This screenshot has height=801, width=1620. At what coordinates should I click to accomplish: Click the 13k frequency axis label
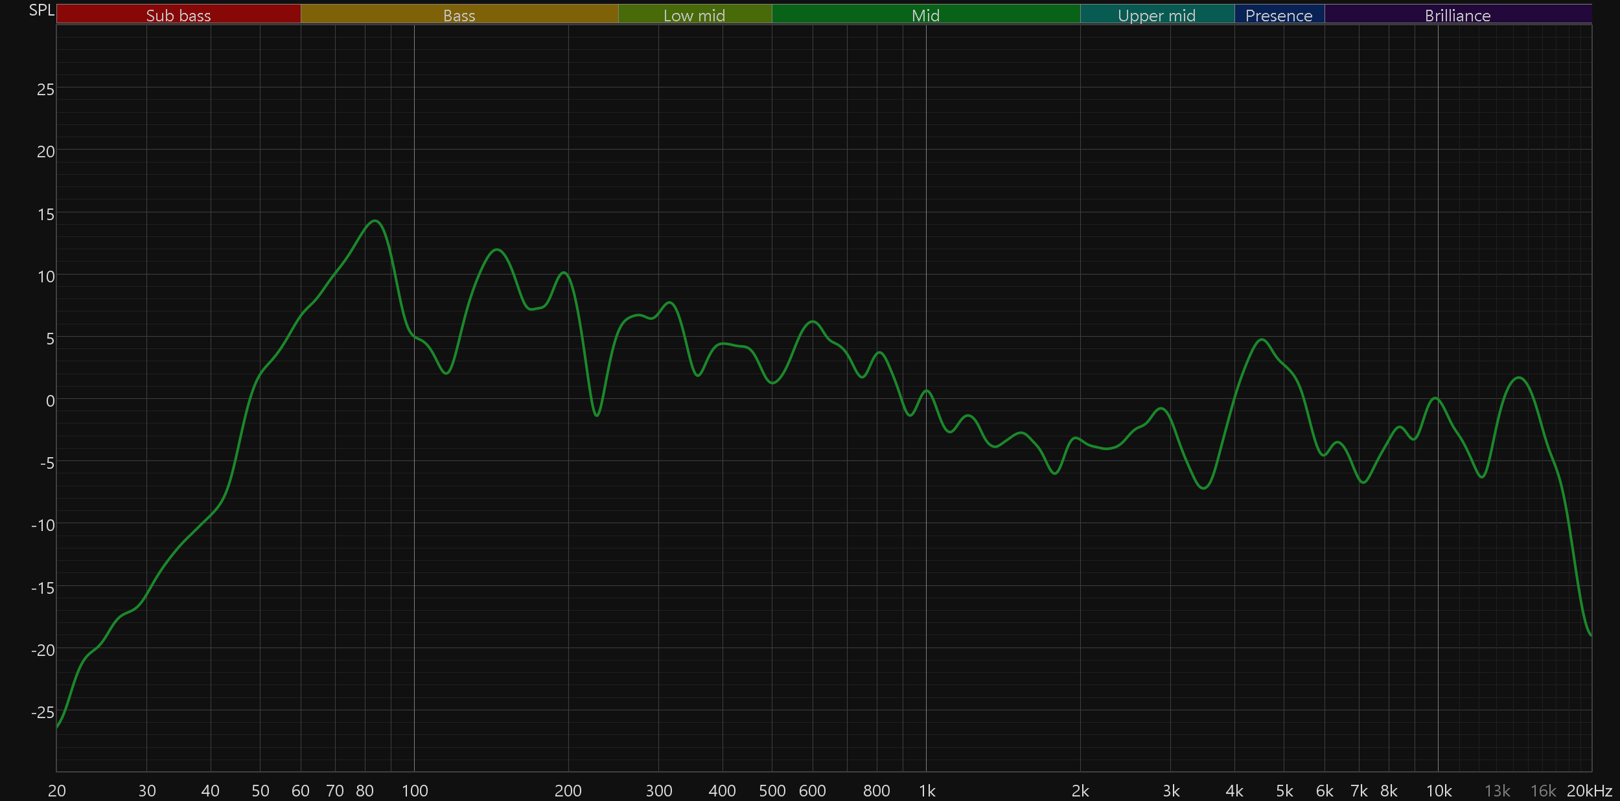pyautogui.click(x=1497, y=791)
